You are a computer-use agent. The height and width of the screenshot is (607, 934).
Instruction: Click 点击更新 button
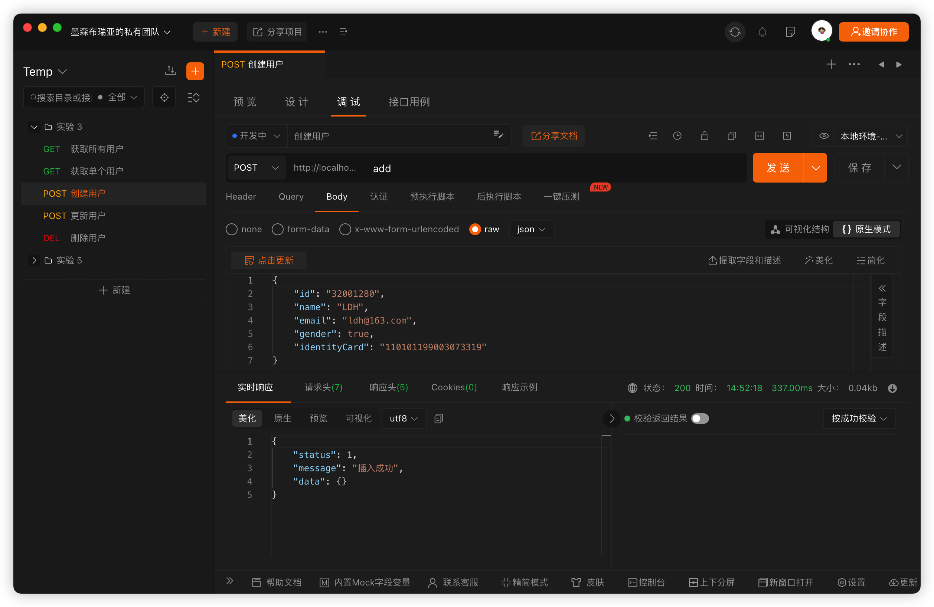tap(269, 260)
